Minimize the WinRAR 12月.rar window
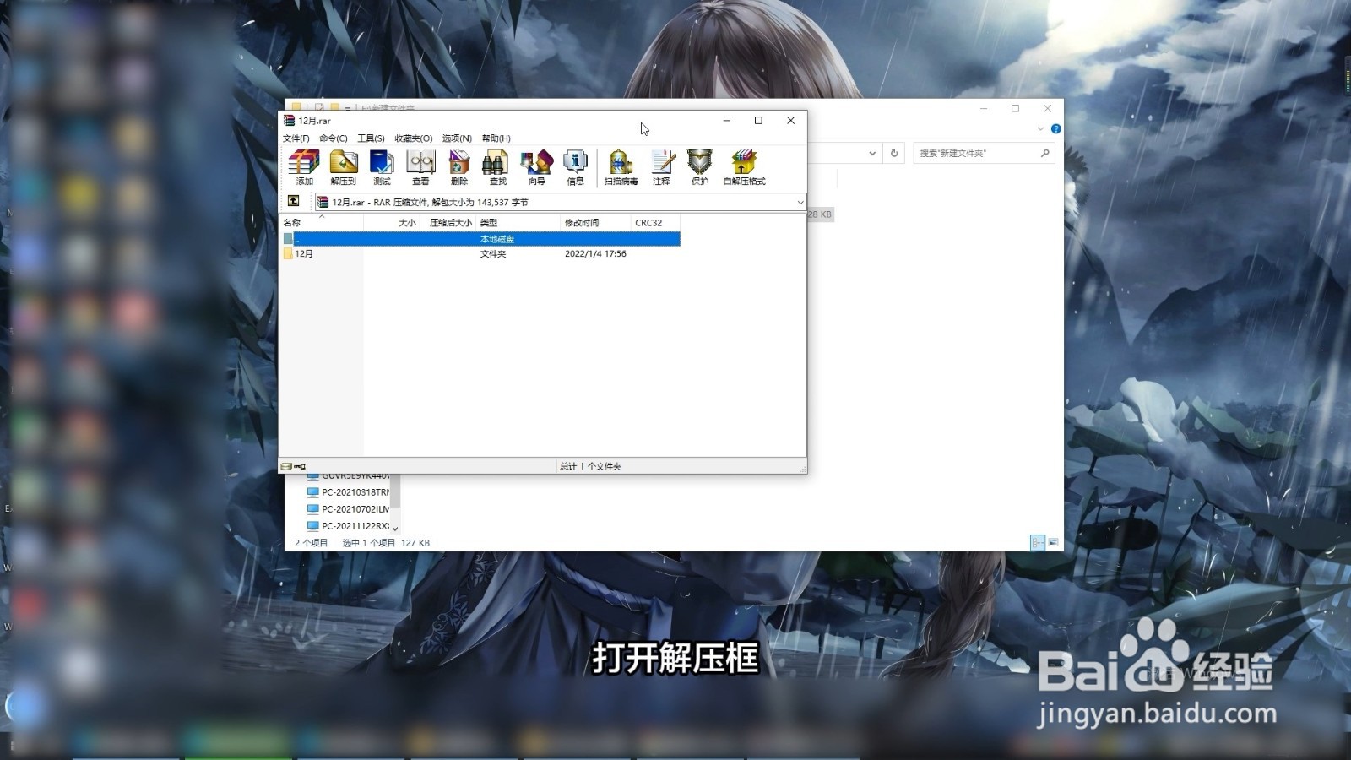 point(726,121)
